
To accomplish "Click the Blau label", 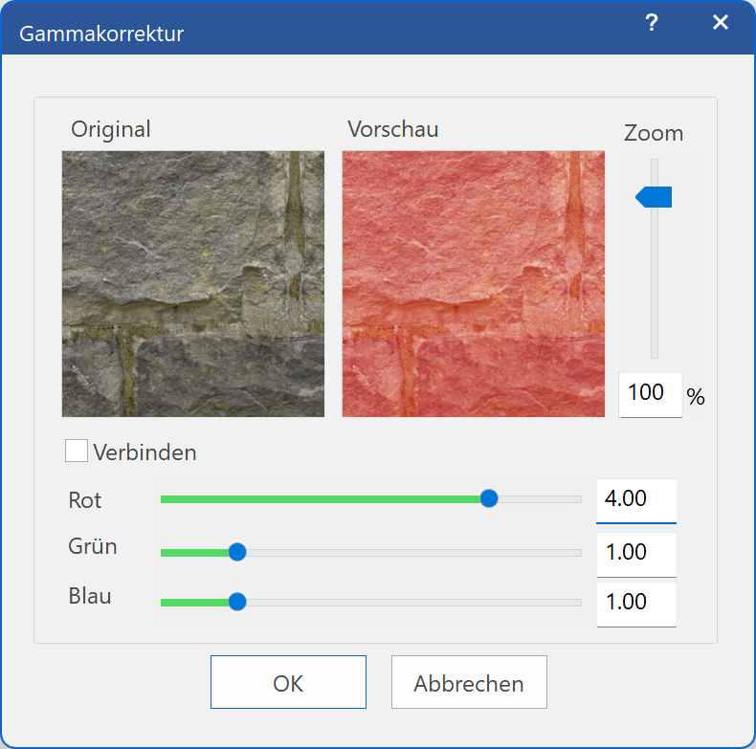I will pyautogui.click(x=90, y=596).
